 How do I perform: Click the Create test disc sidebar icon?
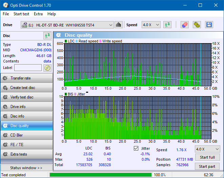(x=5, y=88)
